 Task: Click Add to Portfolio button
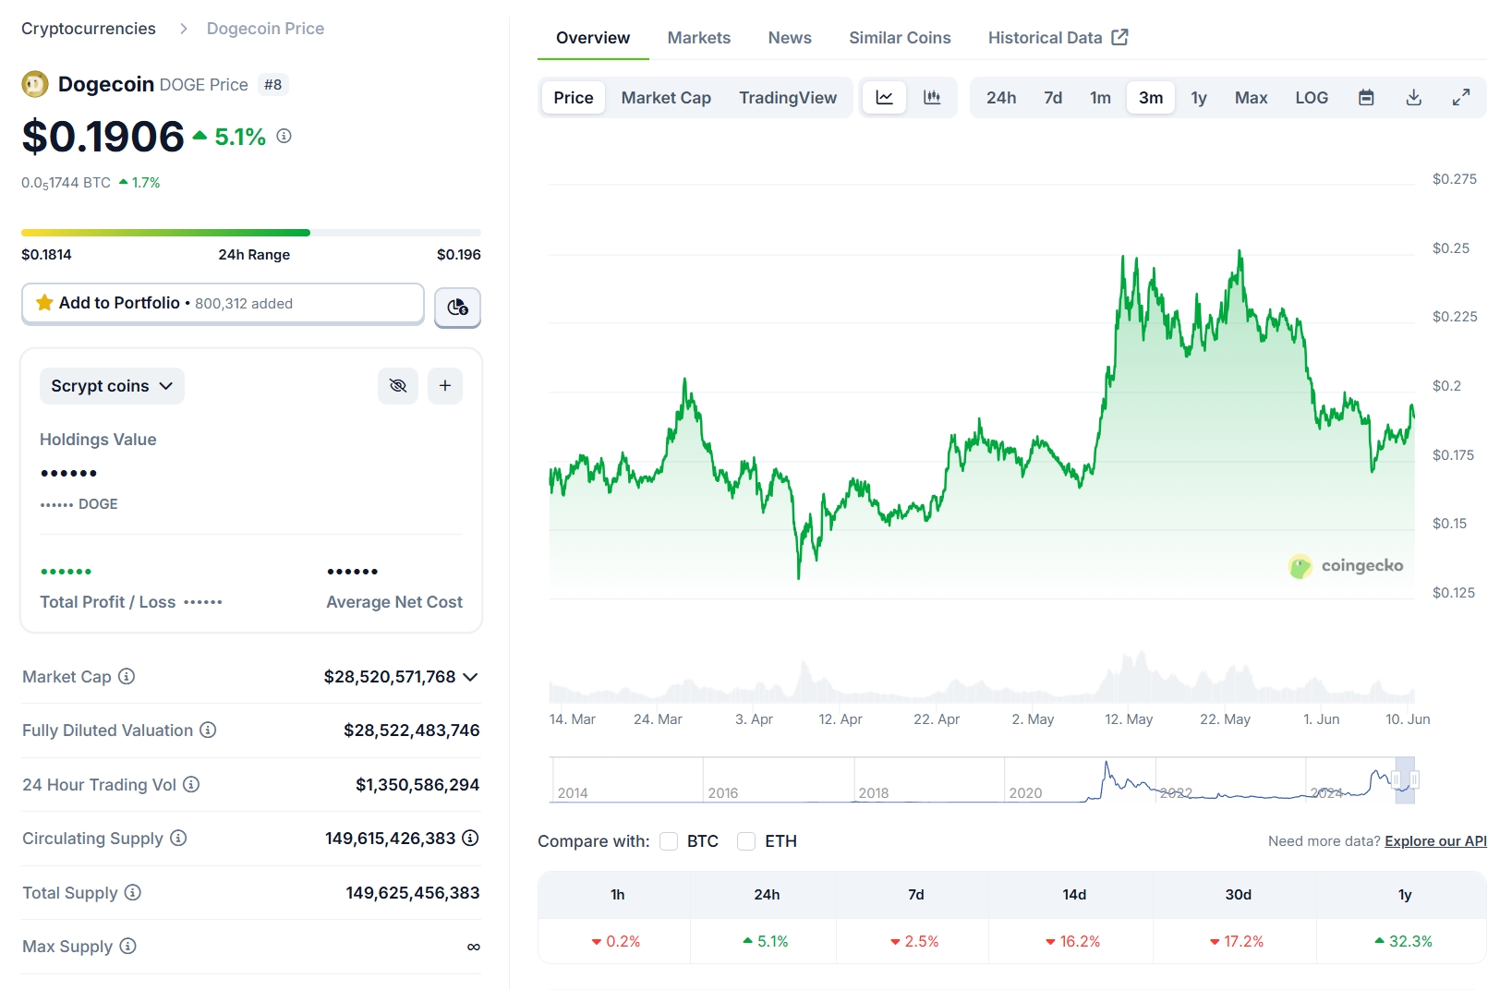[x=223, y=303]
